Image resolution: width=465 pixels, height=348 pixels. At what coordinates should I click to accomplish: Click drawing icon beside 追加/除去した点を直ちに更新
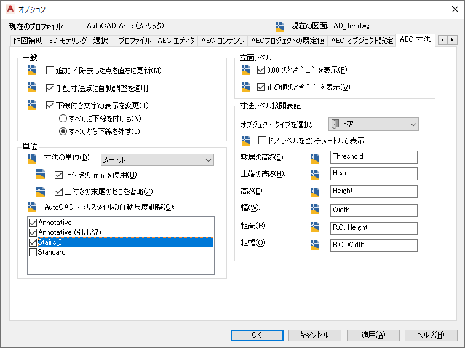(32, 70)
